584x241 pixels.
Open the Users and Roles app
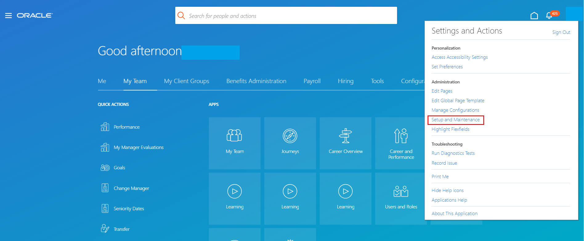[x=401, y=192]
